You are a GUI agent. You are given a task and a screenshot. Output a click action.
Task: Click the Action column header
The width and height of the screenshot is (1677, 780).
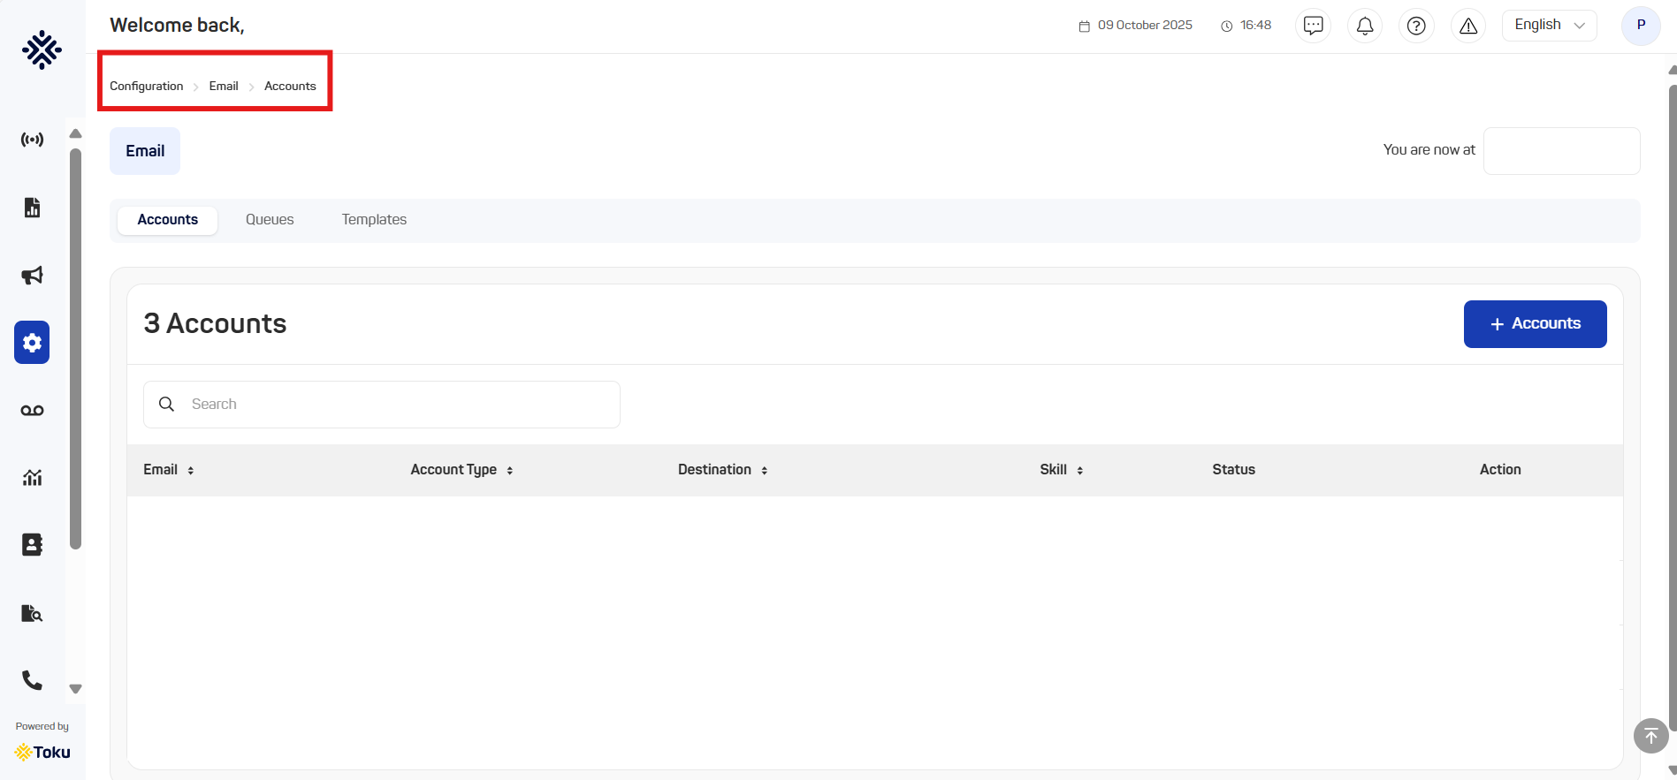click(x=1500, y=470)
